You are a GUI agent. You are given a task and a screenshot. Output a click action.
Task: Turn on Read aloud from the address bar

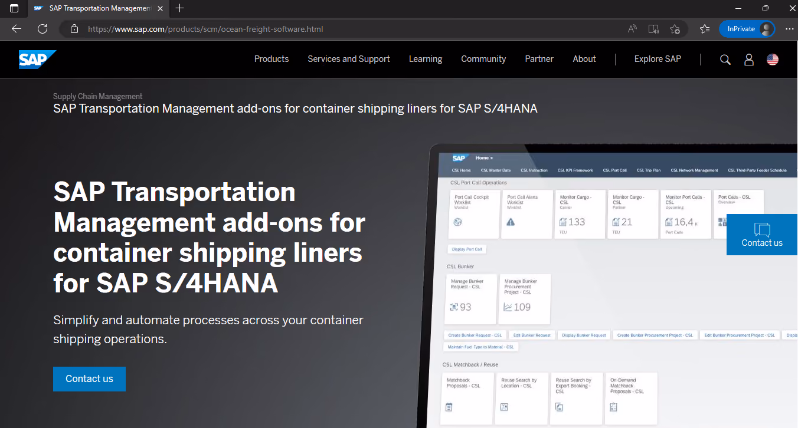(632, 29)
